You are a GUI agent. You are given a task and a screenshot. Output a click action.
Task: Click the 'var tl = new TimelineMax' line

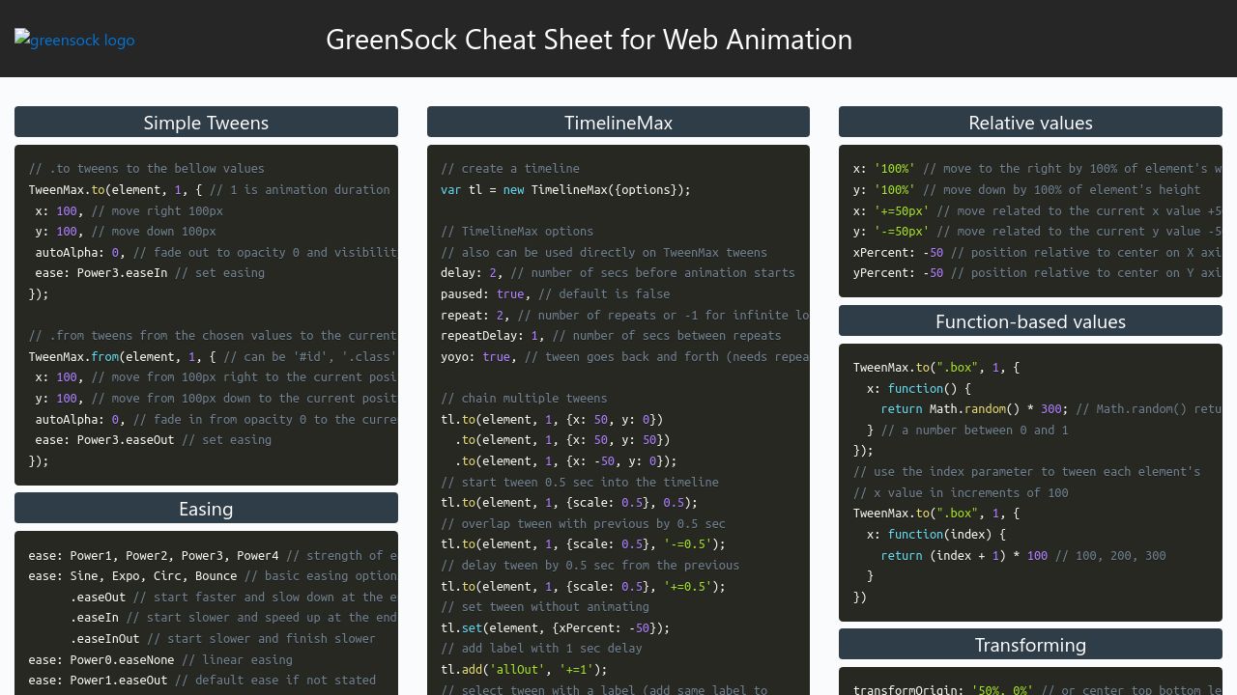(x=565, y=189)
